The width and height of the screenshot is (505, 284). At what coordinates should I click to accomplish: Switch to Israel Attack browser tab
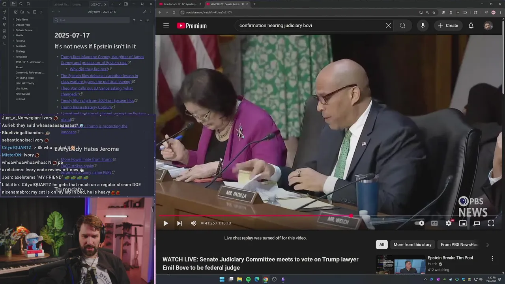[180, 4]
